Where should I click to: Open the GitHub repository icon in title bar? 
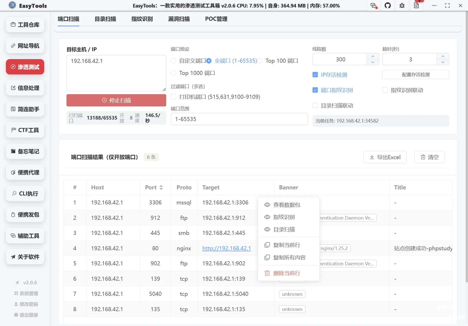[x=388, y=5]
